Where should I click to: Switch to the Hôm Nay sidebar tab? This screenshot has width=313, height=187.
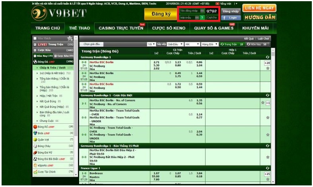click(43, 56)
